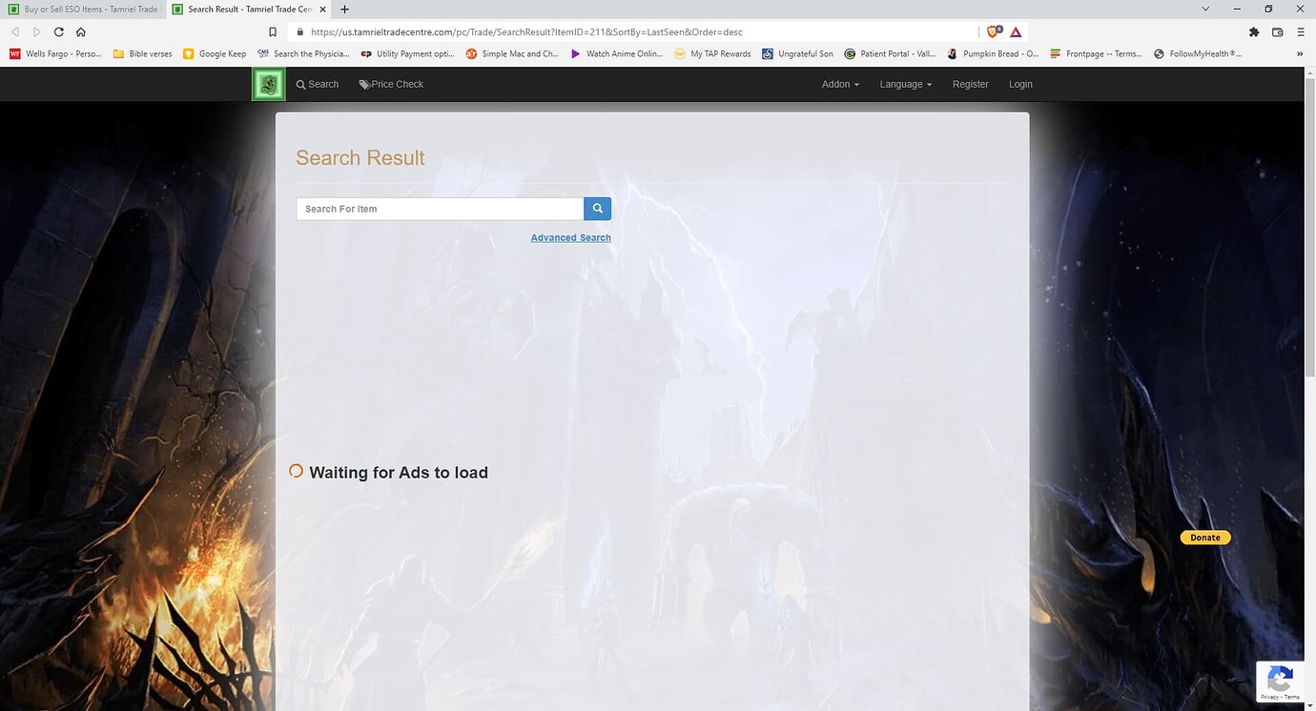The image size is (1316, 711).
Task: Open the My TAP Rewards bookmark
Action: click(712, 54)
